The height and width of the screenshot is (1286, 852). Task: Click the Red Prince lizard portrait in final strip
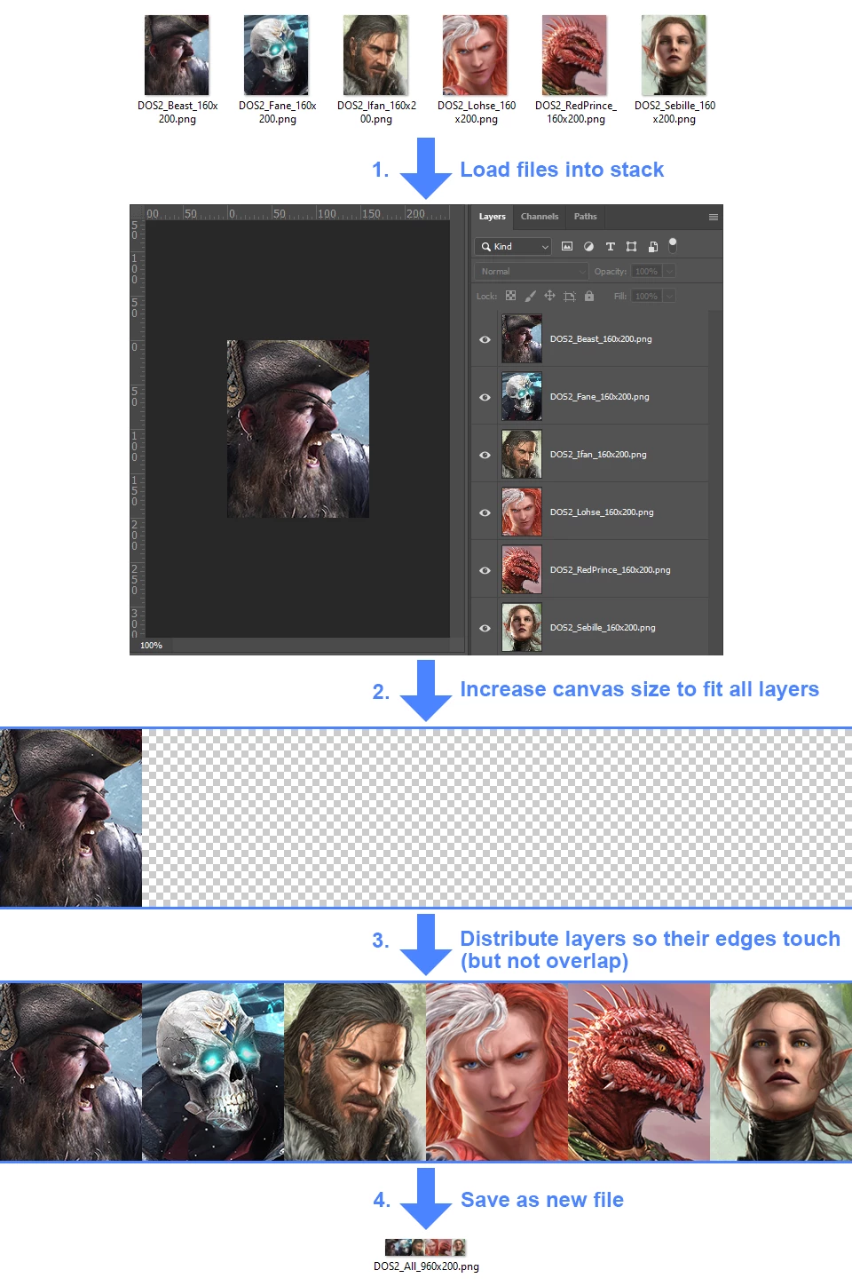(639, 1071)
